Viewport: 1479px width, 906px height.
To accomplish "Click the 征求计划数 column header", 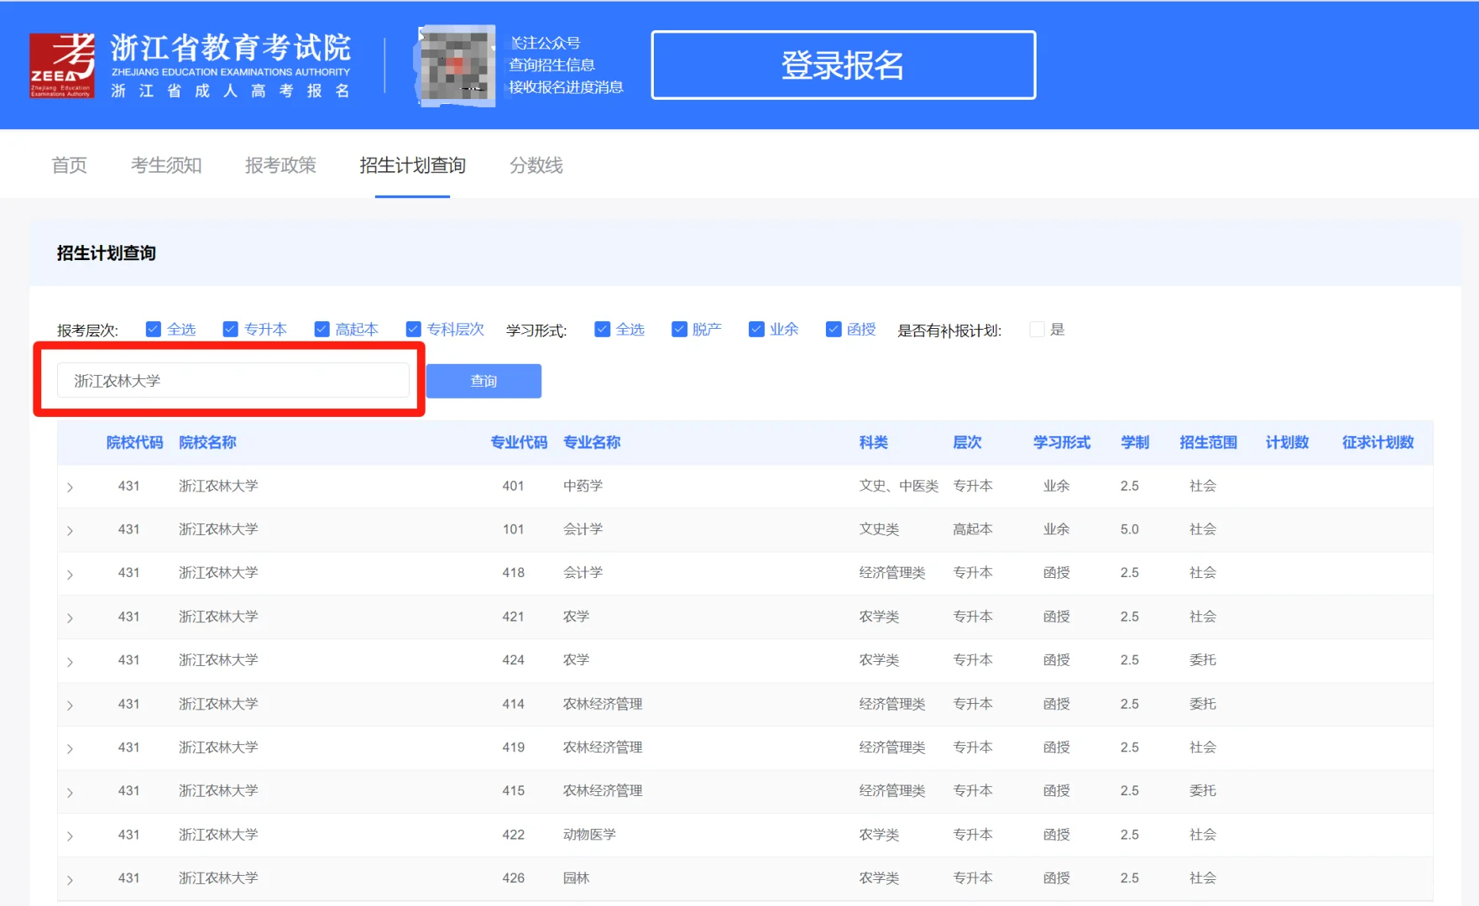I will pos(1377,442).
